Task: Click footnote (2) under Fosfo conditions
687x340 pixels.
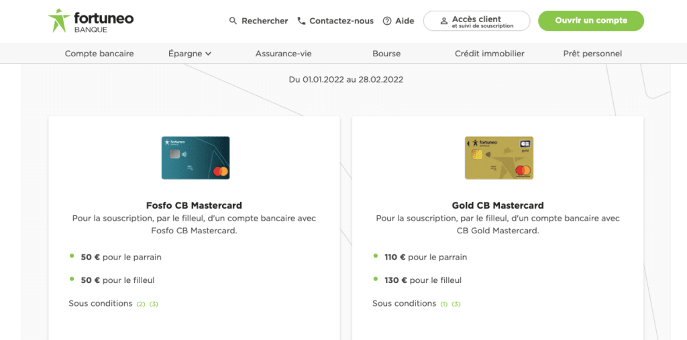Action: [x=141, y=304]
